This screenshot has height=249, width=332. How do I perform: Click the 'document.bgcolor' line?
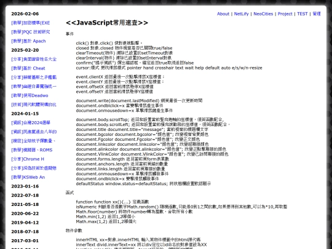142,135
